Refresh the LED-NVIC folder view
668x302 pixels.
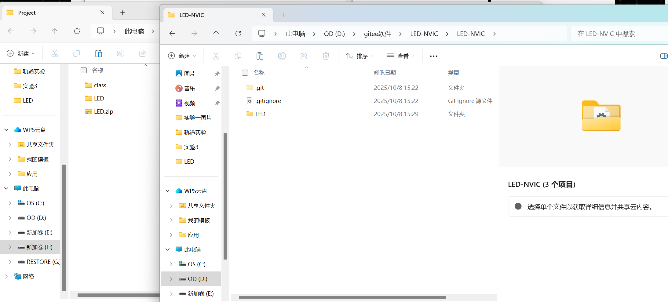coord(238,34)
